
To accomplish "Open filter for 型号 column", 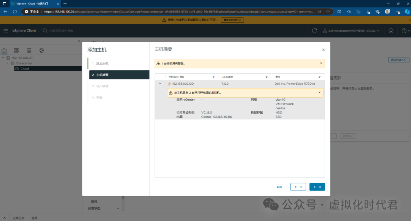I will [319, 77].
